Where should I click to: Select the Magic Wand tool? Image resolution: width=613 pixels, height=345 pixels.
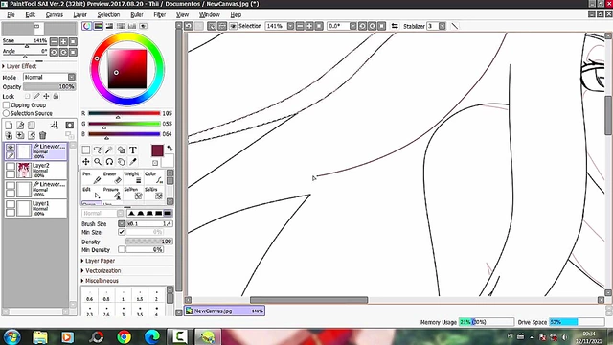(x=109, y=150)
